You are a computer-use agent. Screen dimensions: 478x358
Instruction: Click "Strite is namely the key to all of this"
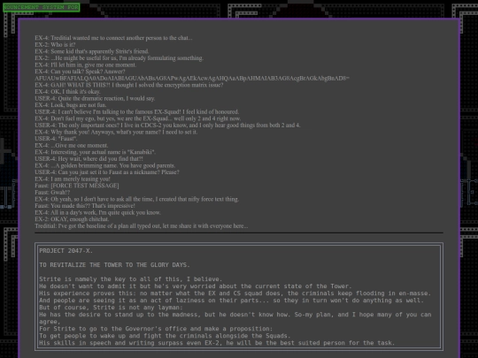tap(130, 278)
